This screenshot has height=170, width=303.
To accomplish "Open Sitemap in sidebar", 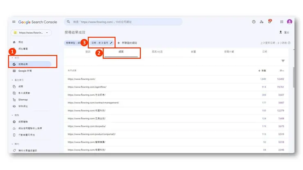I will (x=20, y=100).
